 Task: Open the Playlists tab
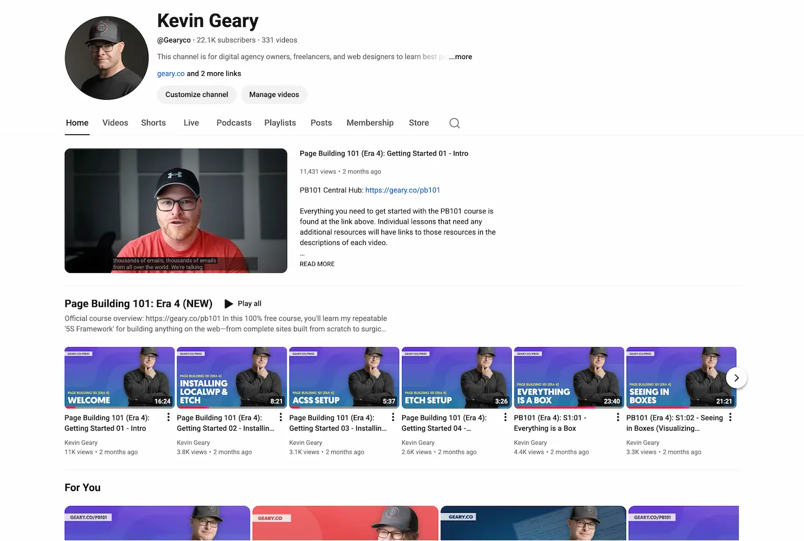point(280,123)
